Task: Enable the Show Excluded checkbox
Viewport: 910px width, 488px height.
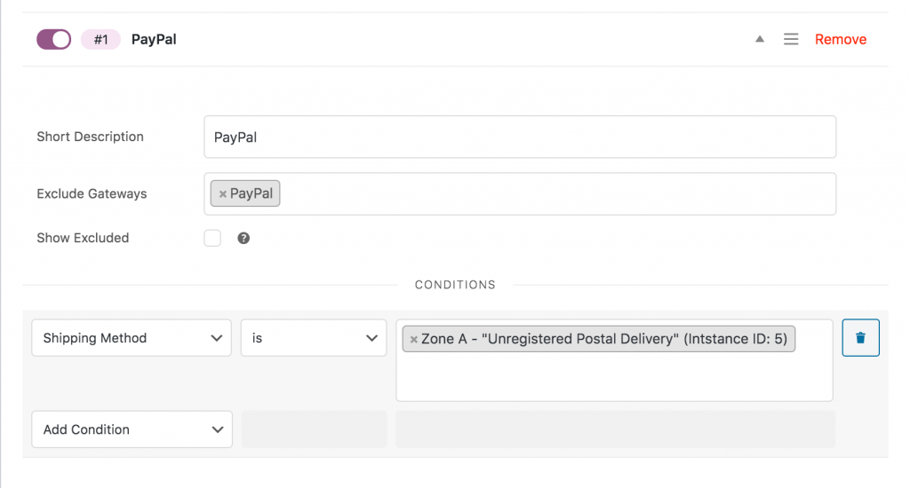Action: pos(212,238)
